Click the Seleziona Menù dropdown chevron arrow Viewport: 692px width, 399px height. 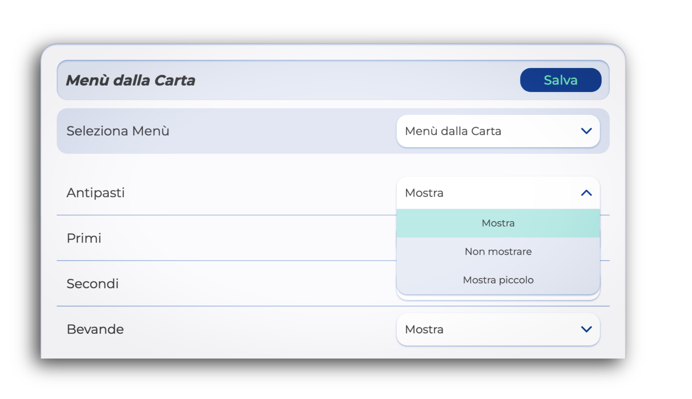pos(586,131)
